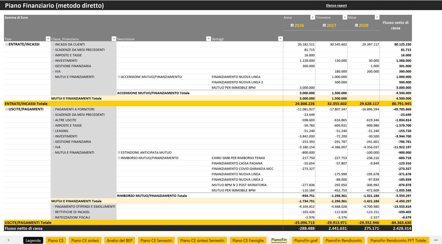The width and height of the screenshot is (442, 244).
Task: Expand RETTIFICHE DI INCASSI row
Action: (53, 212)
